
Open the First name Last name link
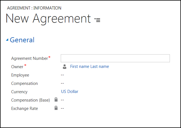click(x=89, y=67)
